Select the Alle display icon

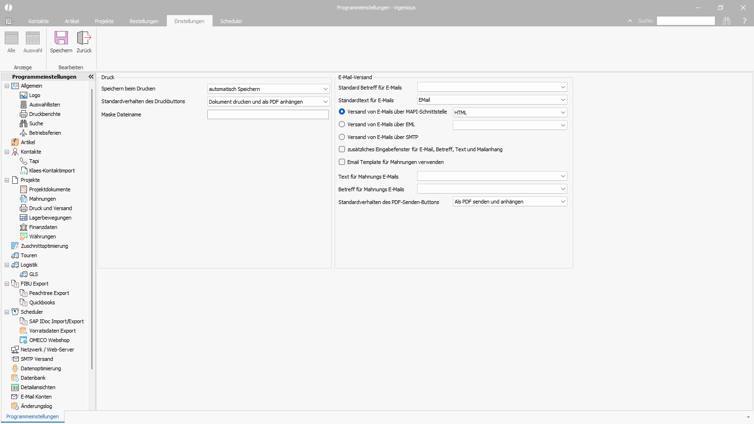11,38
